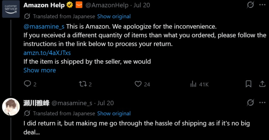Show original Japanese of the masamine_s reply
Image resolution: width=269 pixels, height=140 pixels.
114,114
